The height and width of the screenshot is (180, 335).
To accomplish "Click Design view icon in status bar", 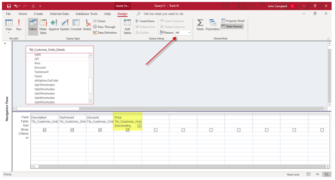I will (327, 174).
